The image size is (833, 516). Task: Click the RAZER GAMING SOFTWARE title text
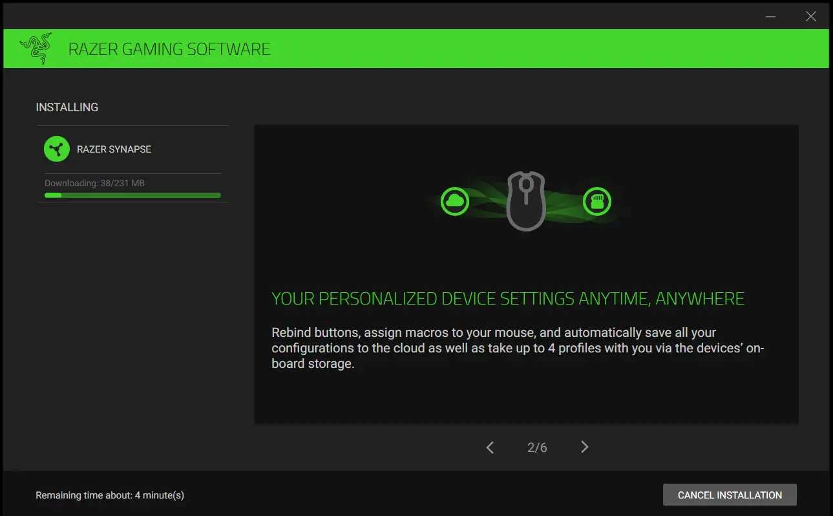169,49
